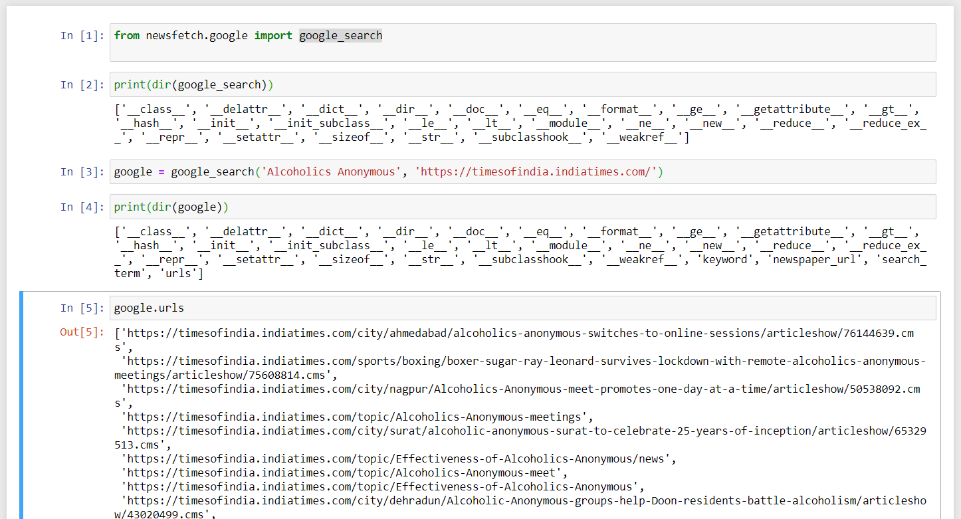Viewport: 961px width, 519px height.
Task: Click the In [2]: prompt label
Action: (82, 84)
